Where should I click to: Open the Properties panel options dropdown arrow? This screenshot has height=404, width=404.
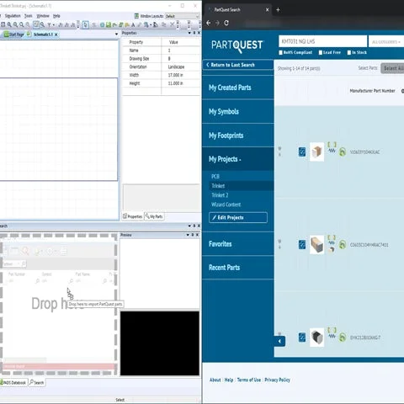point(189,33)
